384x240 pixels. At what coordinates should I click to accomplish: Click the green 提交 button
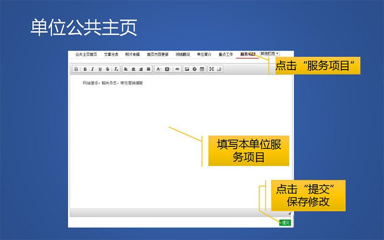click(285, 223)
